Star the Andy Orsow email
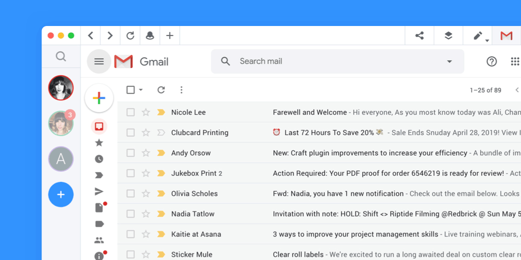521x260 pixels. [146, 152]
